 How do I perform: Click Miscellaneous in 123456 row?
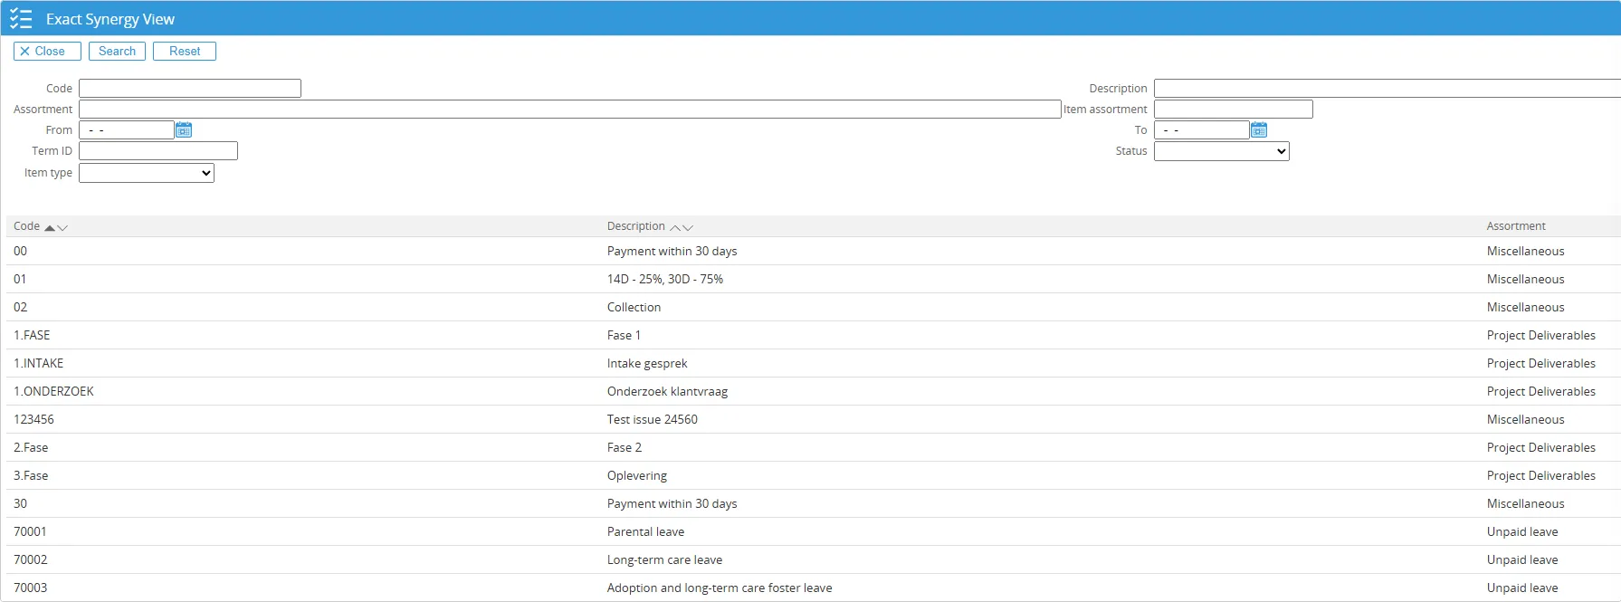(1525, 420)
